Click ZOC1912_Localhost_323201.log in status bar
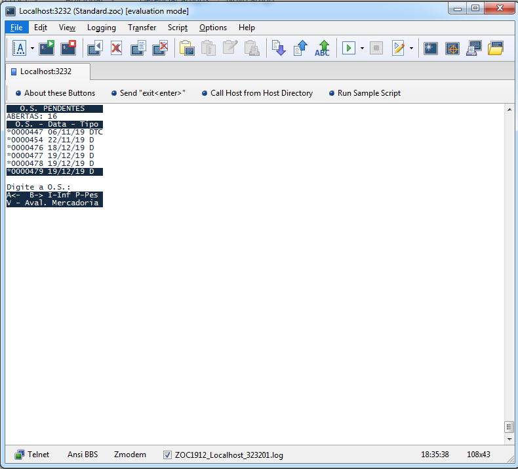Screen dimensions: 518x469 [x=229, y=455]
